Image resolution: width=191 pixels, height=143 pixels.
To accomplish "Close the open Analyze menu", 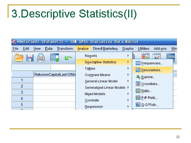I will (x=83, y=49).
